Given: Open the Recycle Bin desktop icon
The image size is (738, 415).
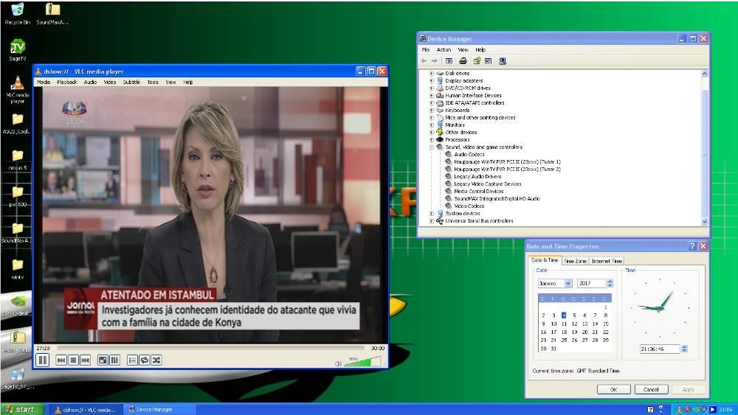Looking at the screenshot, I should coord(18,13).
